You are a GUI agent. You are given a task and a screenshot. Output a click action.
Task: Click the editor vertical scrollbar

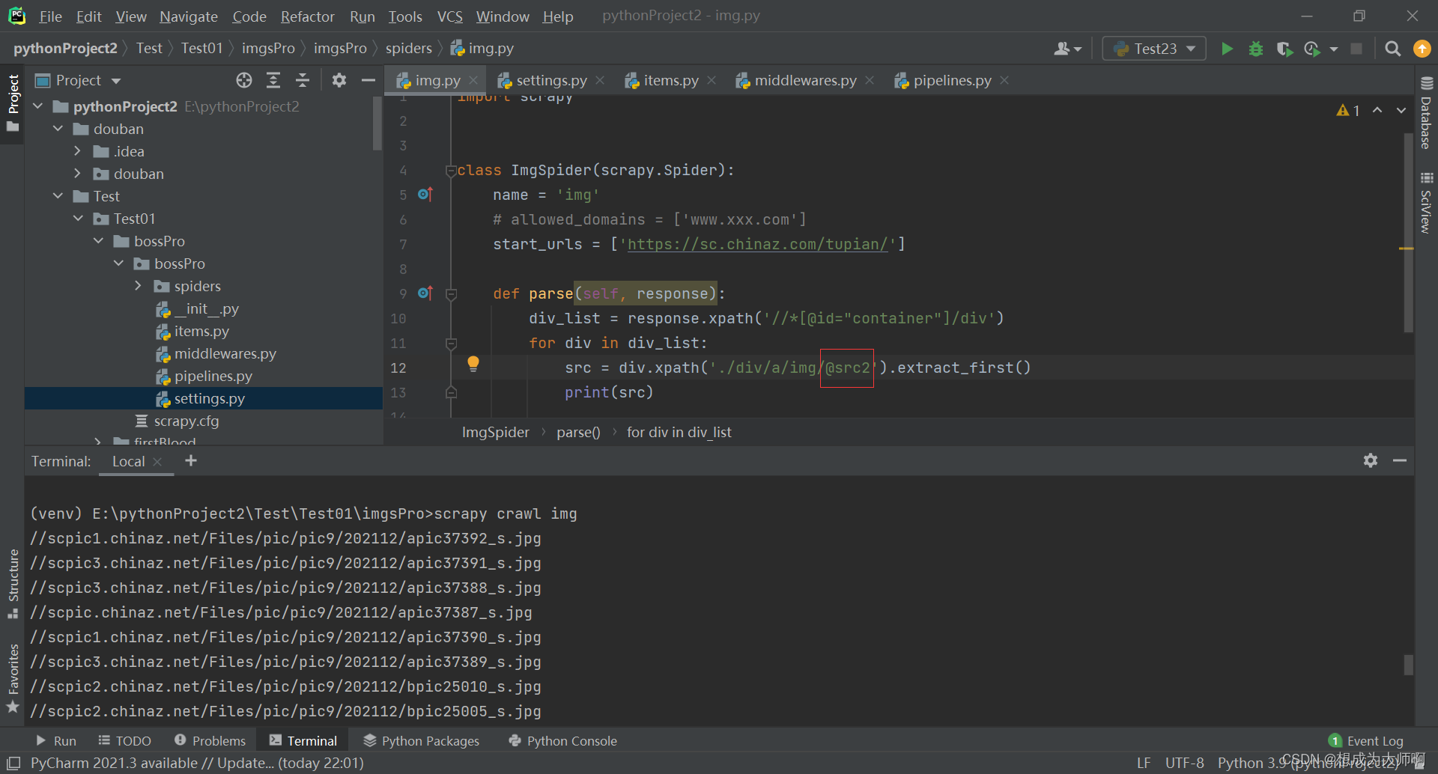pos(1409,233)
